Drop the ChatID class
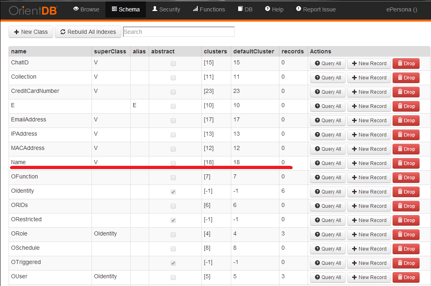The image size is (431, 286). click(x=406, y=63)
